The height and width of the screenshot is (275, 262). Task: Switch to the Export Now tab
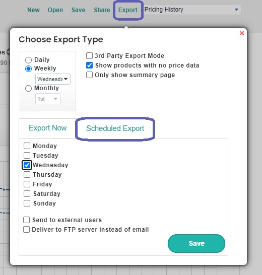point(47,128)
